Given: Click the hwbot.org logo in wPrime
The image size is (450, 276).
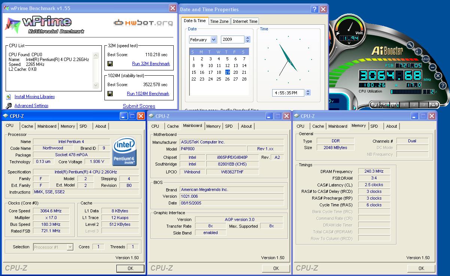Looking at the screenshot, I should (143, 23).
